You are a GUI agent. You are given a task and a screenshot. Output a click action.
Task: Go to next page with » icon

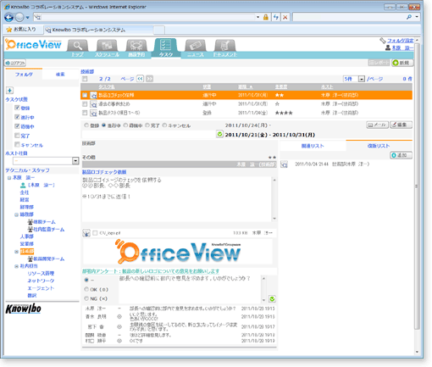click(150, 79)
